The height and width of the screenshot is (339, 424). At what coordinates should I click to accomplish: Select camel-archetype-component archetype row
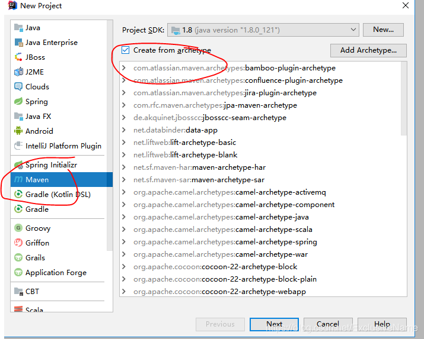(260, 205)
